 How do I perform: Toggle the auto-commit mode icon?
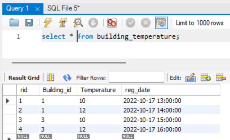click(161, 23)
